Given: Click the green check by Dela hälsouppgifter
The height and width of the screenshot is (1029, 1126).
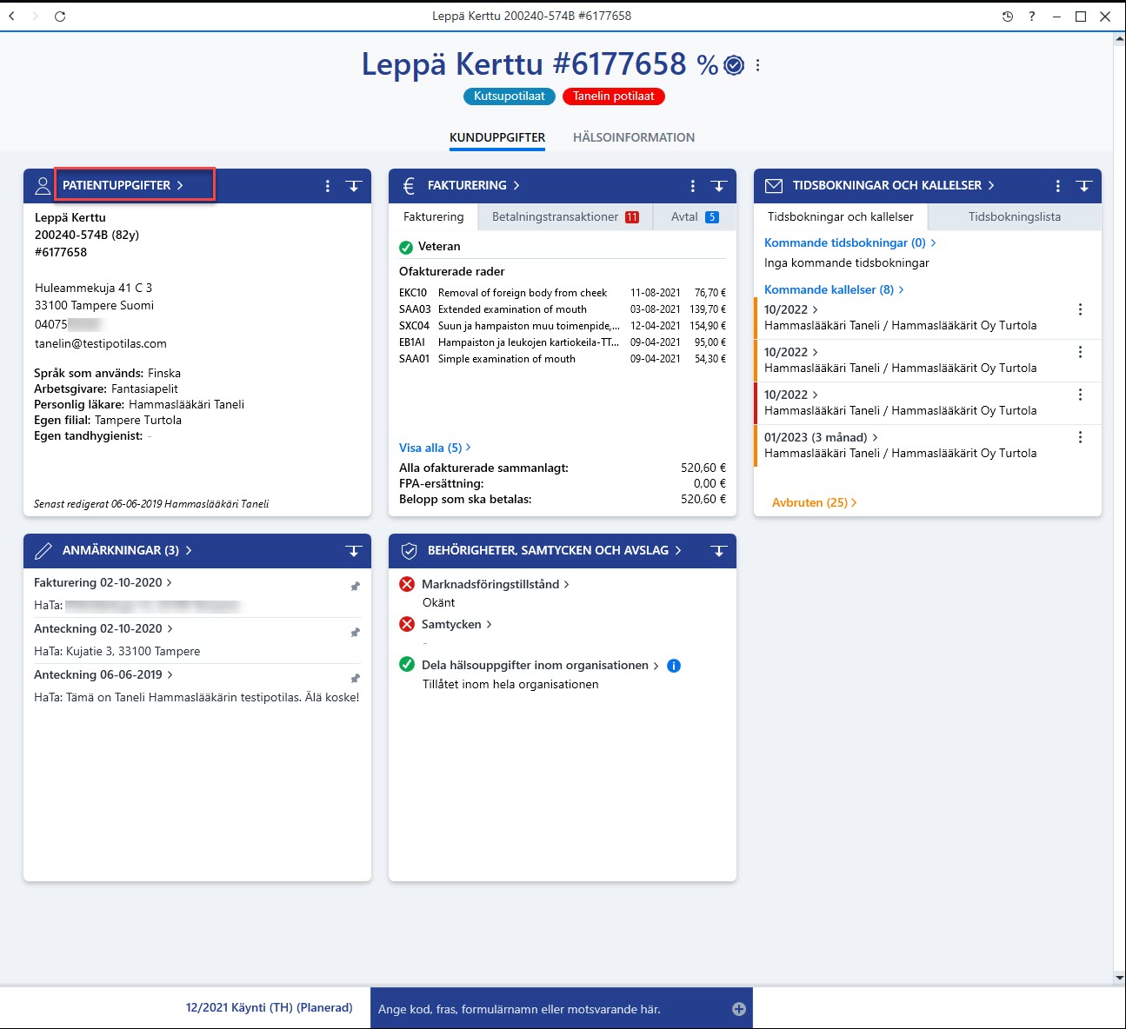Looking at the screenshot, I should pos(407,665).
